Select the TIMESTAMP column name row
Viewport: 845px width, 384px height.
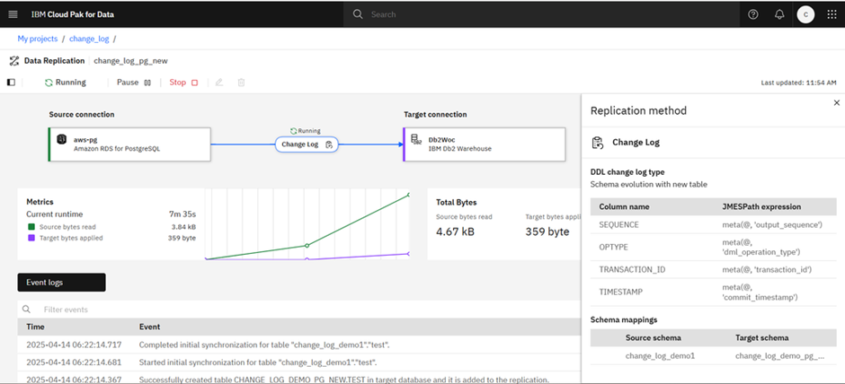[714, 292]
